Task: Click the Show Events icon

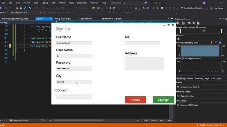Action: [x=178, y=87]
